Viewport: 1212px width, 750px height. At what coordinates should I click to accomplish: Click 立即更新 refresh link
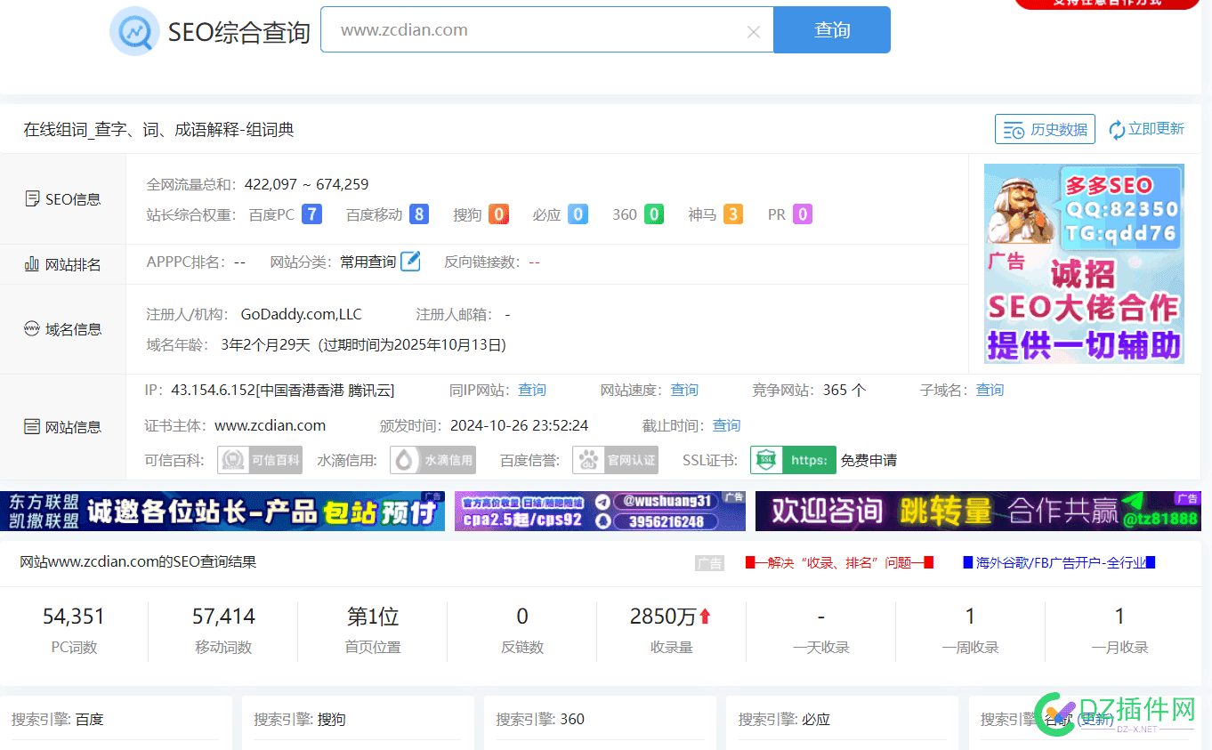click(1146, 129)
